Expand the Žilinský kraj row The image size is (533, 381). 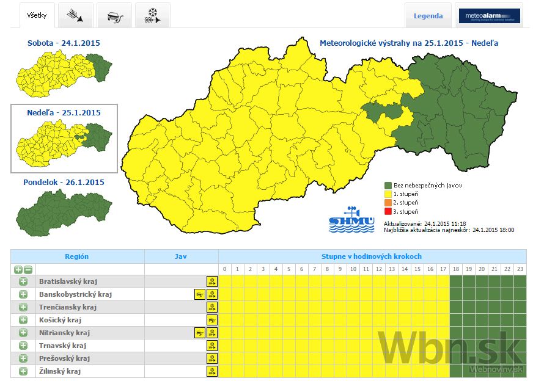(x=23, y=371)
